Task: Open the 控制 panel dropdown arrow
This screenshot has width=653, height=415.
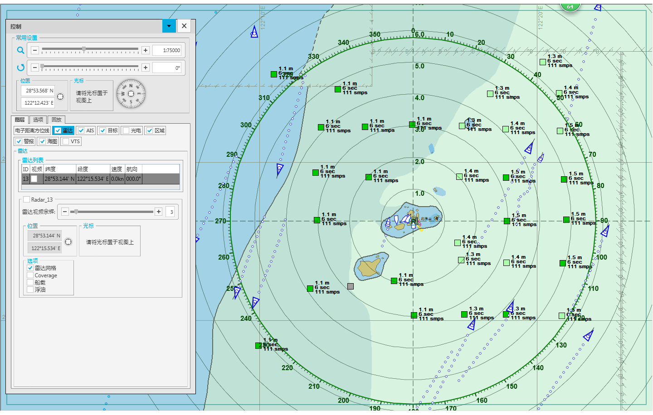Action: coord(169,26)
